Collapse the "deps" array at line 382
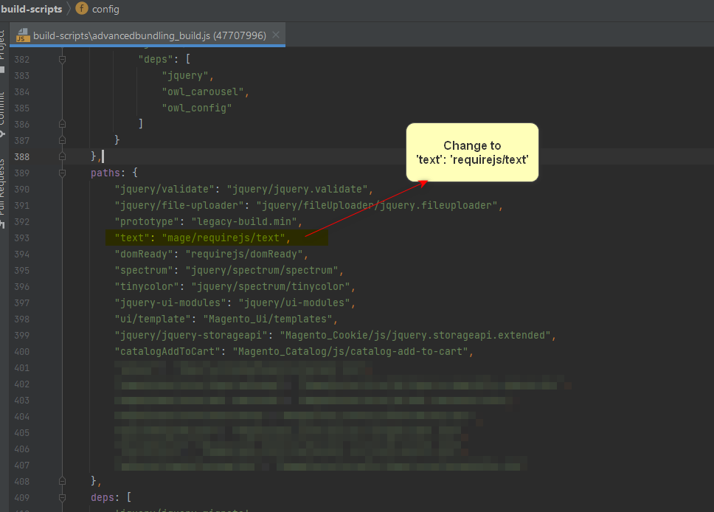 (62, 59)
